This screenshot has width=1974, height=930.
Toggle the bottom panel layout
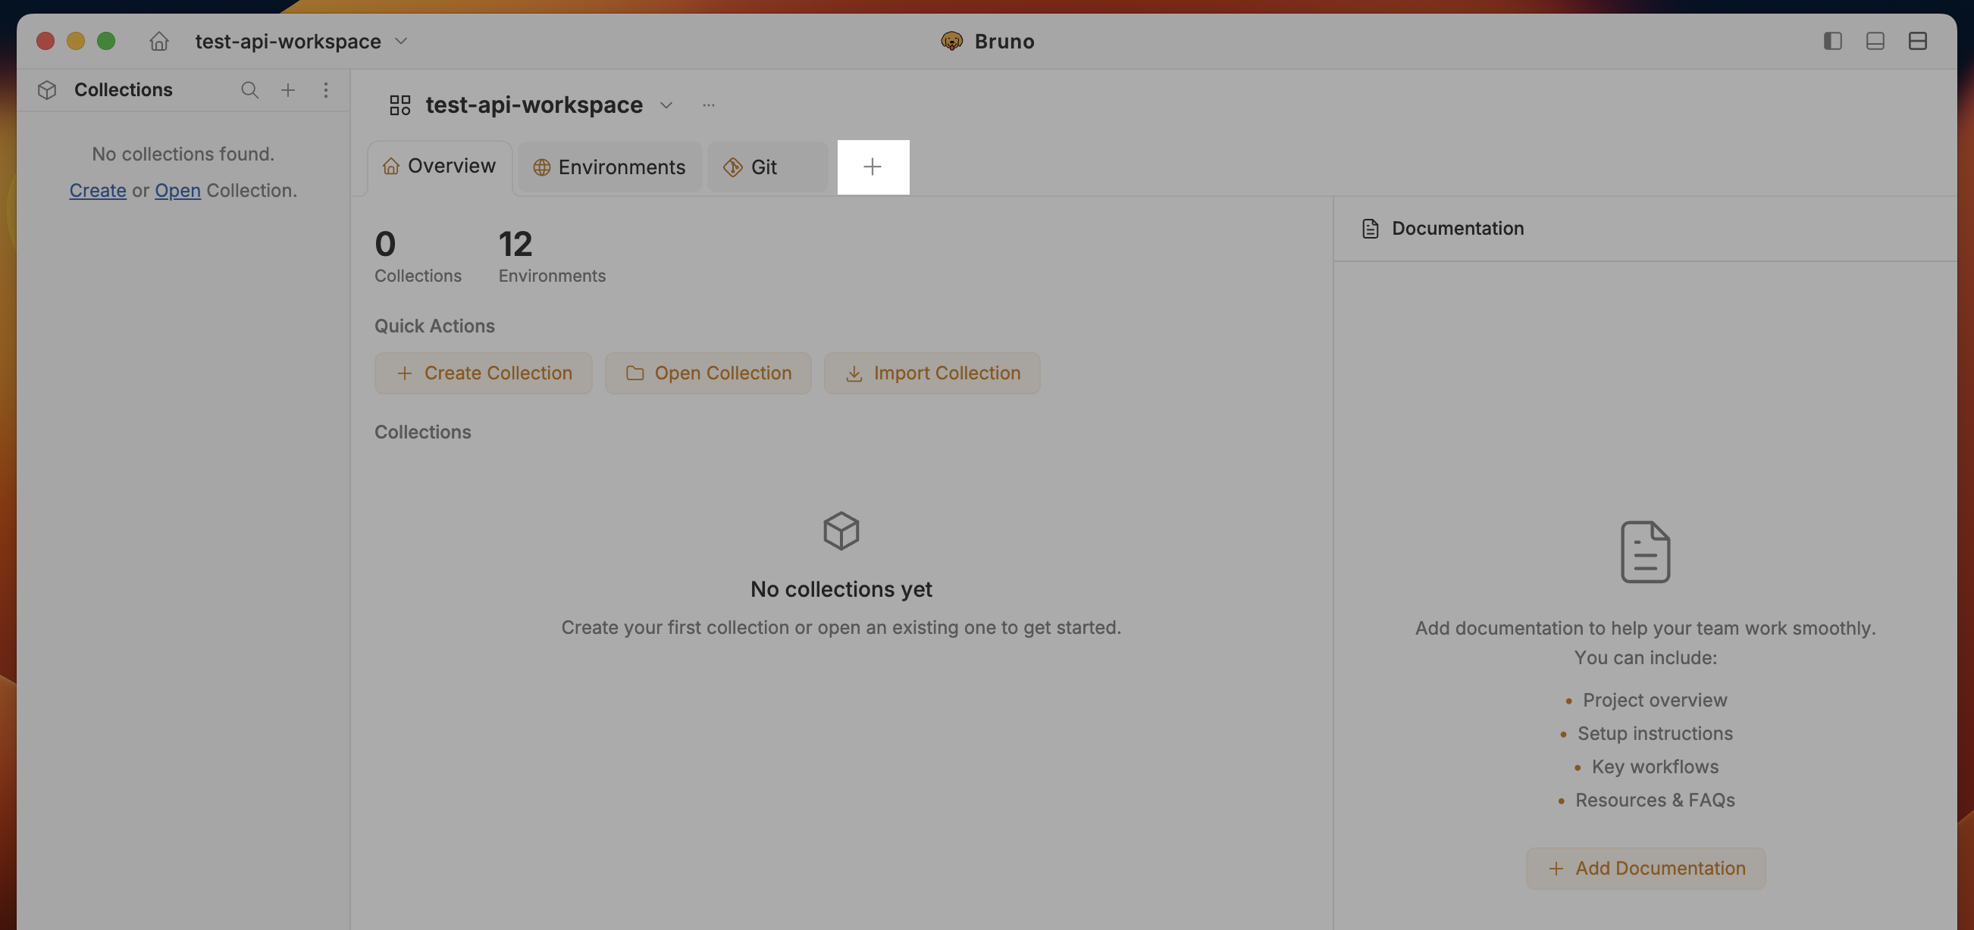pos(1875,42)
